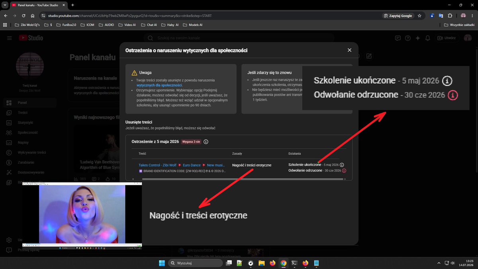Open the 'Wykrywanie treści' sidebar item
The width and height of the screenshot is (478, 269).
pyautogui.click(x=30, y=153)
